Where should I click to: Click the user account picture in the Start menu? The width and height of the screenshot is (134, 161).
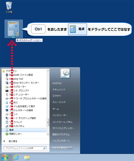(x=65, y=73)
